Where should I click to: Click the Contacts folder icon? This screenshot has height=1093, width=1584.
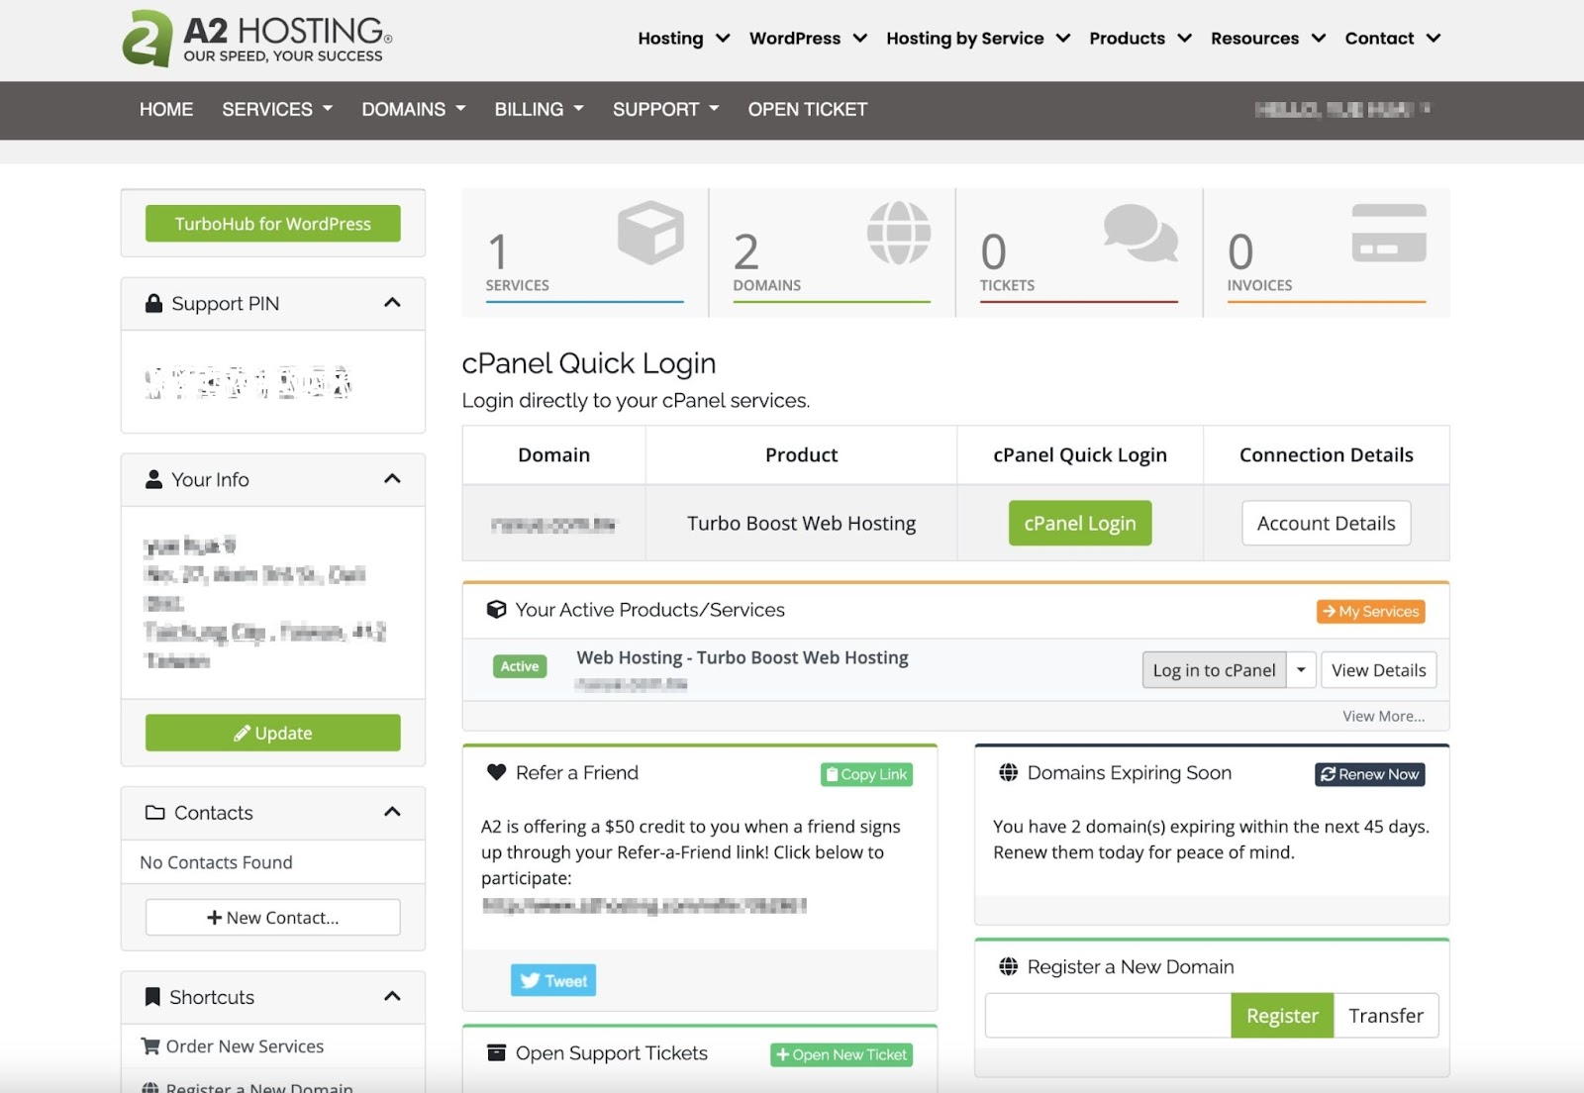tap(155, 813)
